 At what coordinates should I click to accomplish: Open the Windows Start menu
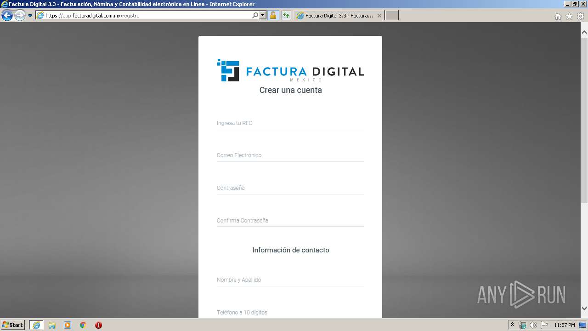[x=13, y=325]
